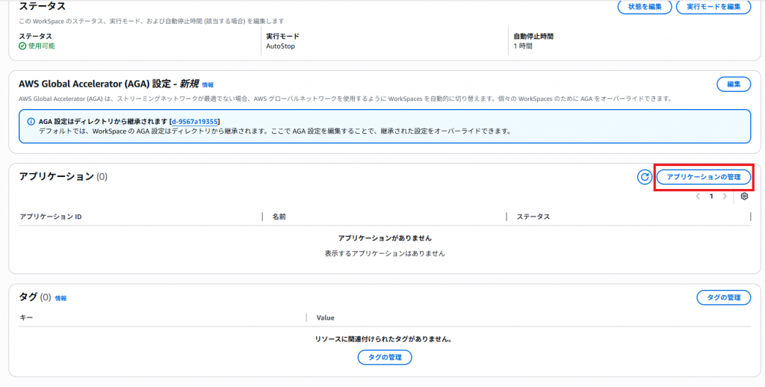Open アプリケーションの管理

(703, 177)
